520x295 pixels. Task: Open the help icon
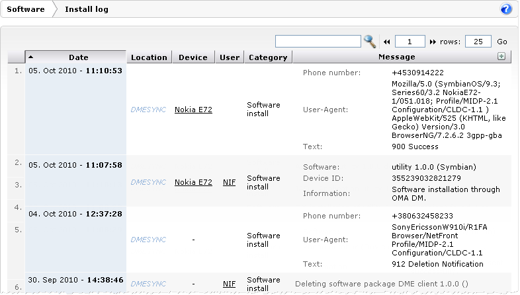tap(506, 9)
